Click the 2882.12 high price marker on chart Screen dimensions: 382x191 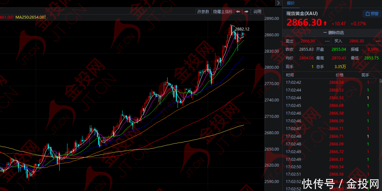(242, 29)
